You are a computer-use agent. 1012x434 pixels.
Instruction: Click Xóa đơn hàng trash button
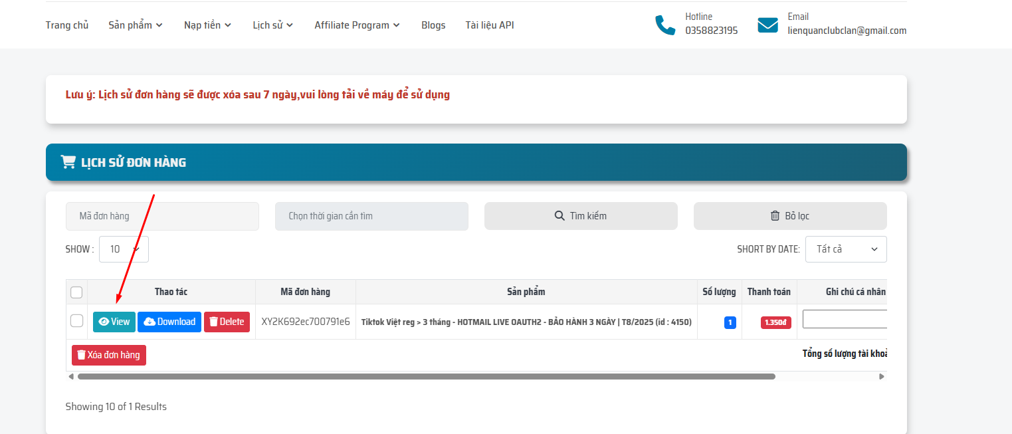(x=109, y=355)
